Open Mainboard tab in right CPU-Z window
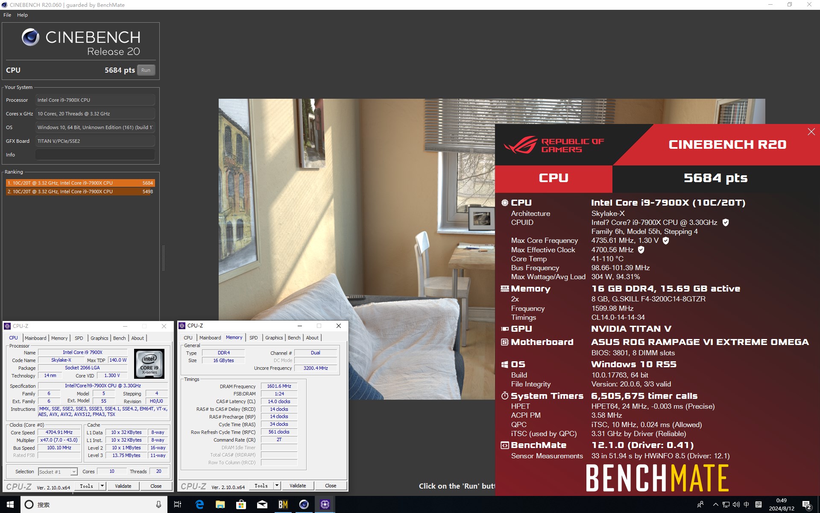Viewport: 820px width, 513px height. coord(210,338)
